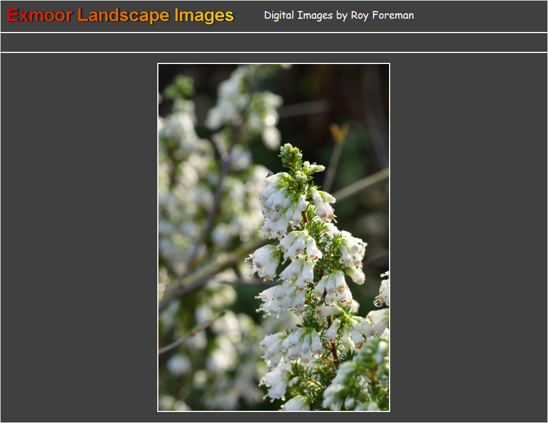Click the word 'Images' in the gradient heading
Image resolution: width=548 pixels, height=423 pixels.
(204, 15)
